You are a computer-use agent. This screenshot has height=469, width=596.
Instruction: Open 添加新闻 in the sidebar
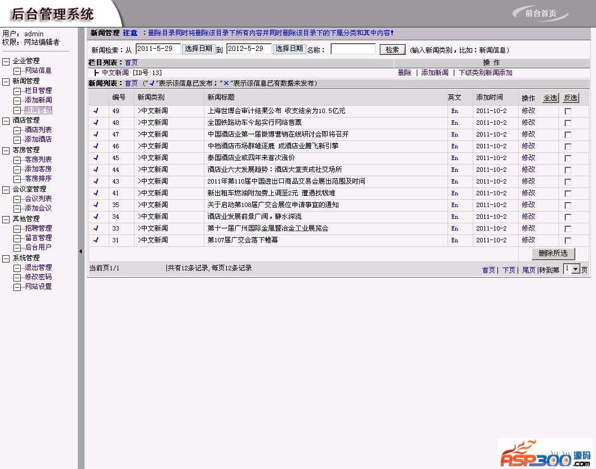tap(38, 100)
